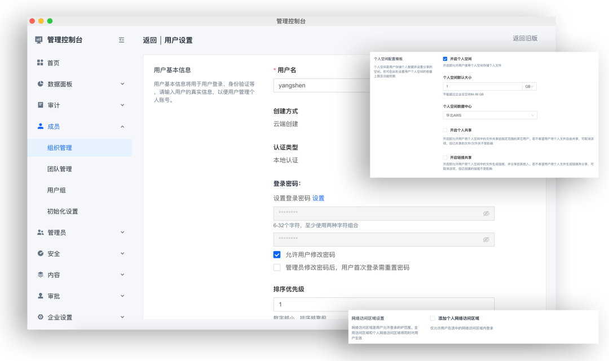Expand the 企业设置 menu chevron
The height and width of the screenshot is (361, 609).
pos(122,317)
